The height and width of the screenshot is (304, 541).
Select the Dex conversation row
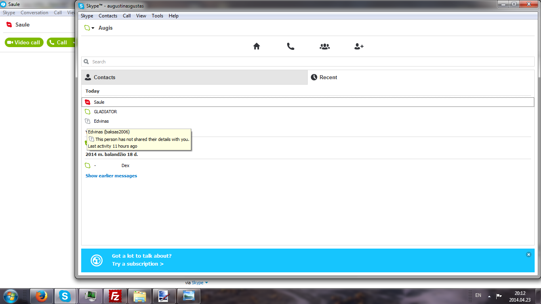coord(308,165)
